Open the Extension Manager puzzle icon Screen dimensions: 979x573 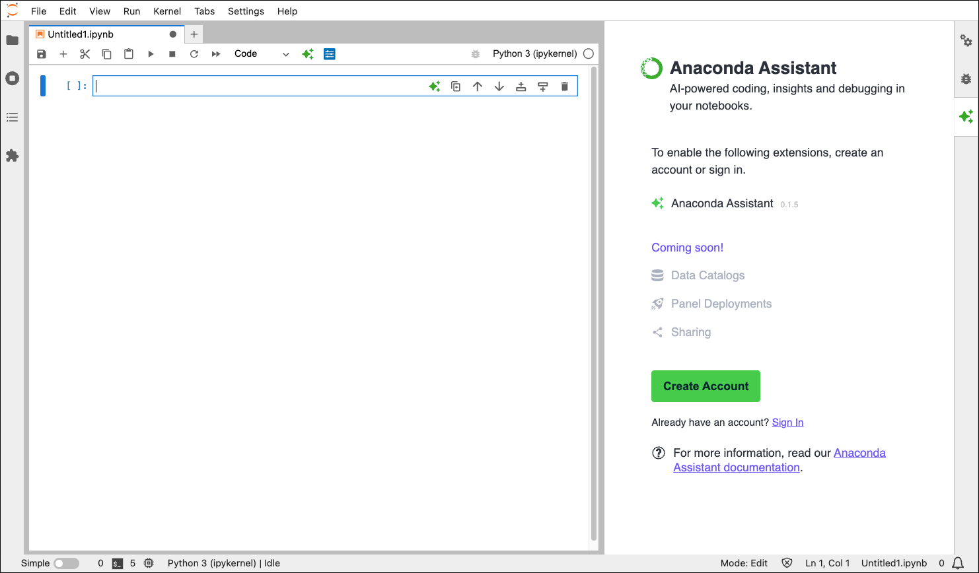point(12,156)
